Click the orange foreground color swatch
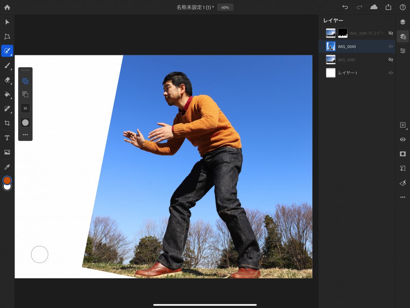Screen dimensions: 410x308 (7, 180)
